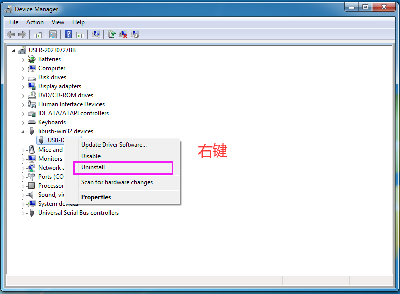This screenshot has width=400, height=294.
Task: Click the Forward arrow toolbar icon
Action: [22, 35]
